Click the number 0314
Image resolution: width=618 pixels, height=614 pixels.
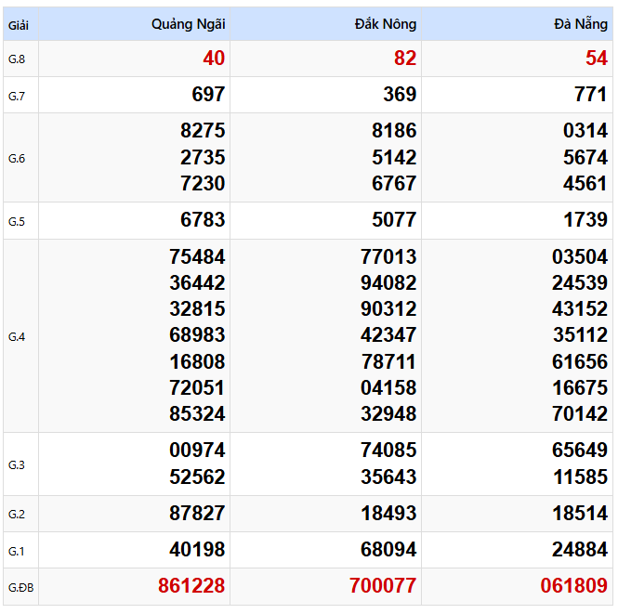click(585, 131)
